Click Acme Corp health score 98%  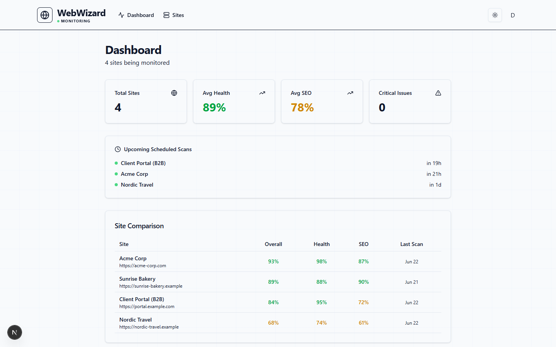pos(322,261)
